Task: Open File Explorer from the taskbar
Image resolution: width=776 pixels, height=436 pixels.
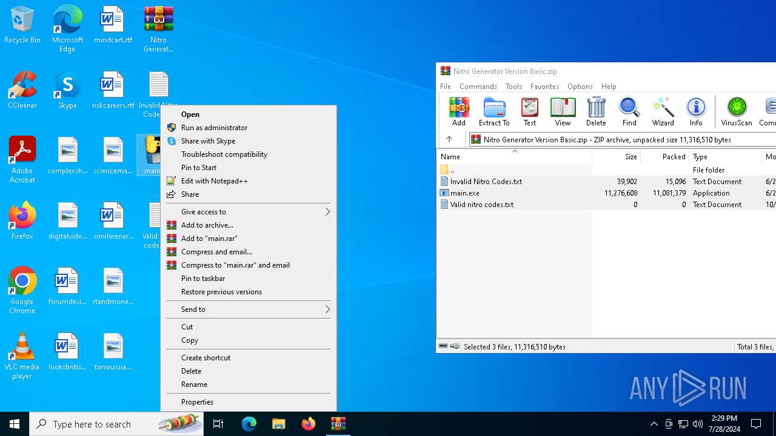Action: (279, 424)
